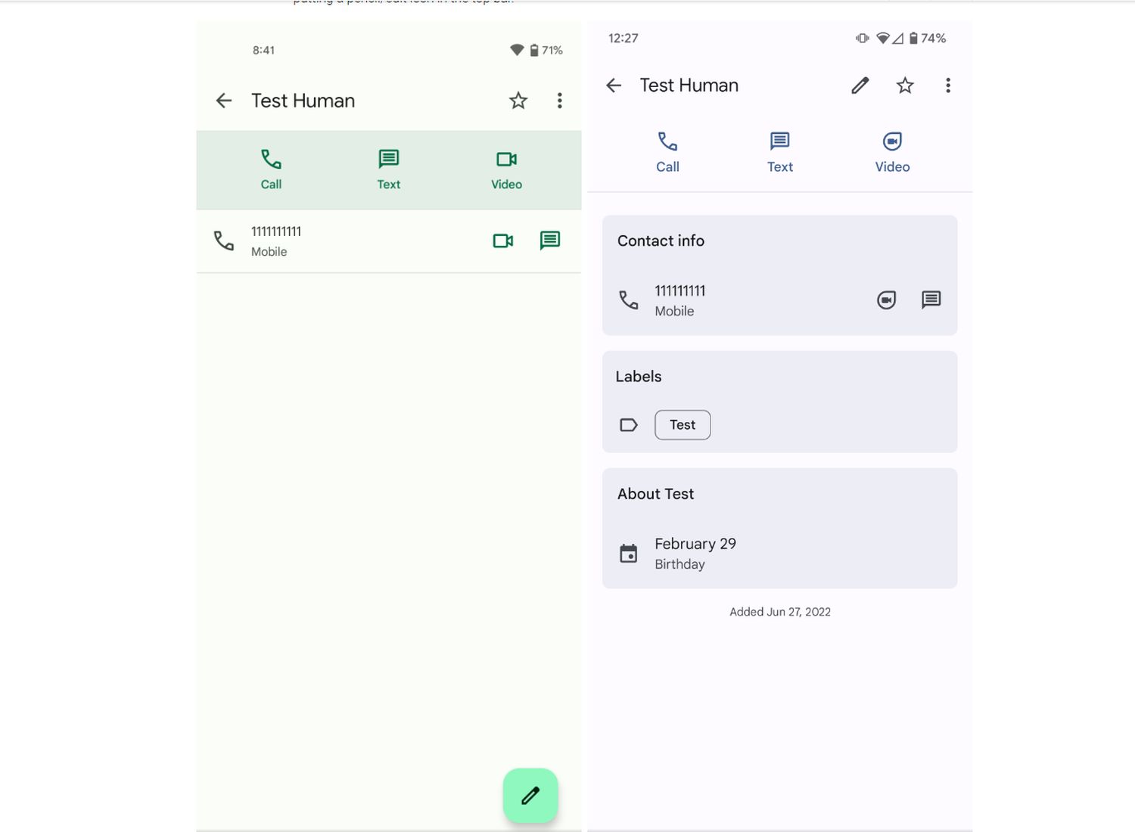Click message icon beside 1111111111 Mobile
1135x832 pixels.
tap(550, 241)
